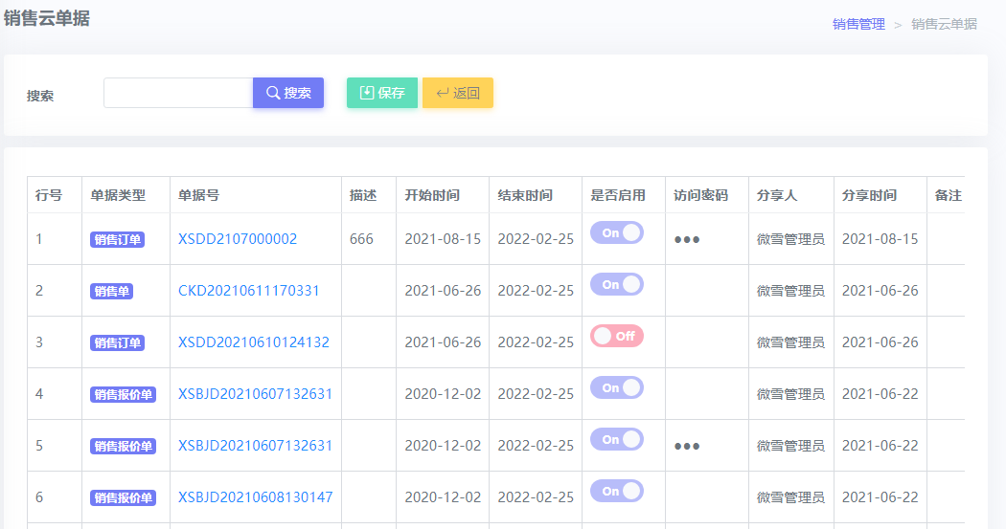Viewport: 1006px width, 529px height.
Task: Click share time 2021-06-22 in row 6
Action: pyautogui.click(x=880, y=497)
